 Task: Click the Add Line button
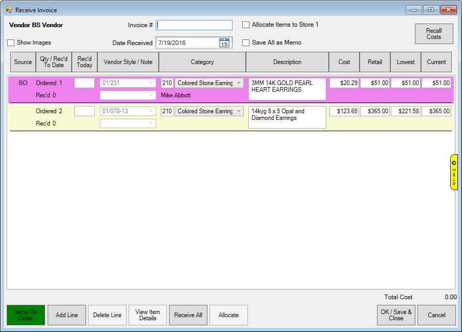coord(67,315)
